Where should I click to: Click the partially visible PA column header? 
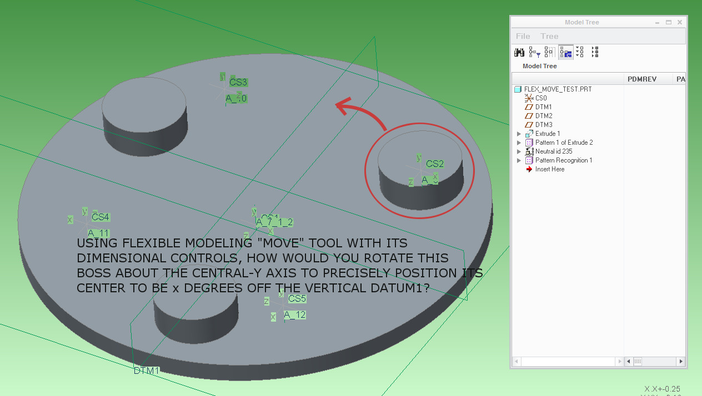click(x=679, y=79)
